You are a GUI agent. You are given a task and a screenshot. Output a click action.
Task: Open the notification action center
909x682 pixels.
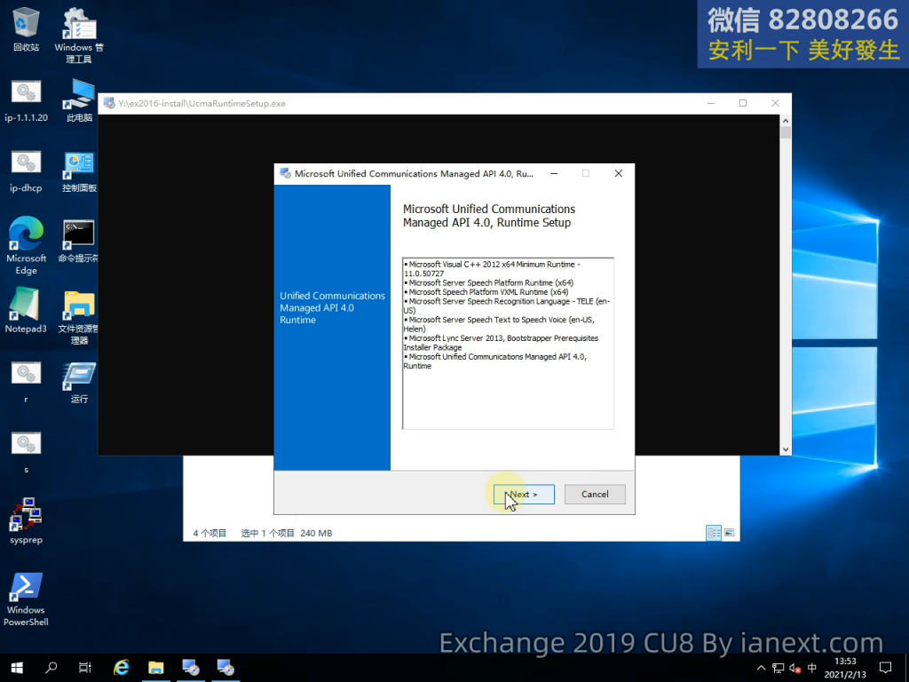point(884,667)
